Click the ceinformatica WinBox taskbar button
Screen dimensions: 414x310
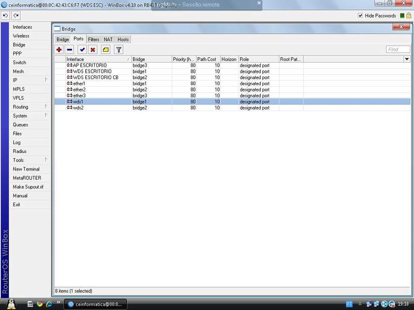point(96,304)
